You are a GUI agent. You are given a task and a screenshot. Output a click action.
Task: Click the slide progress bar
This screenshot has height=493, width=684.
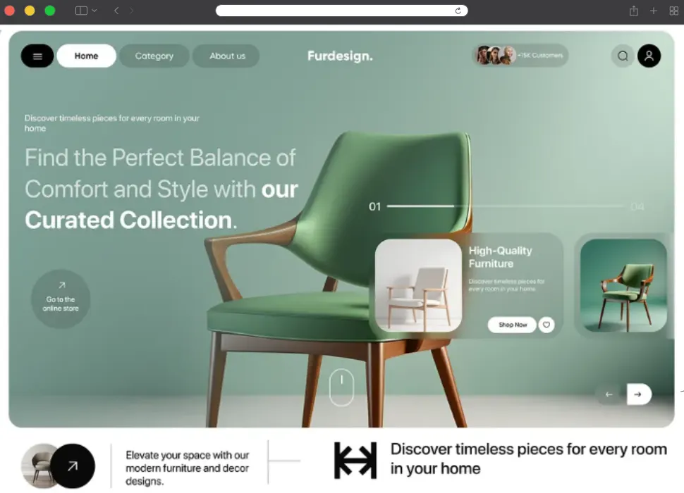point(506,206)
